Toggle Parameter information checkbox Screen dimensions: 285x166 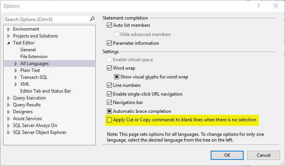[x=110, y=43]
